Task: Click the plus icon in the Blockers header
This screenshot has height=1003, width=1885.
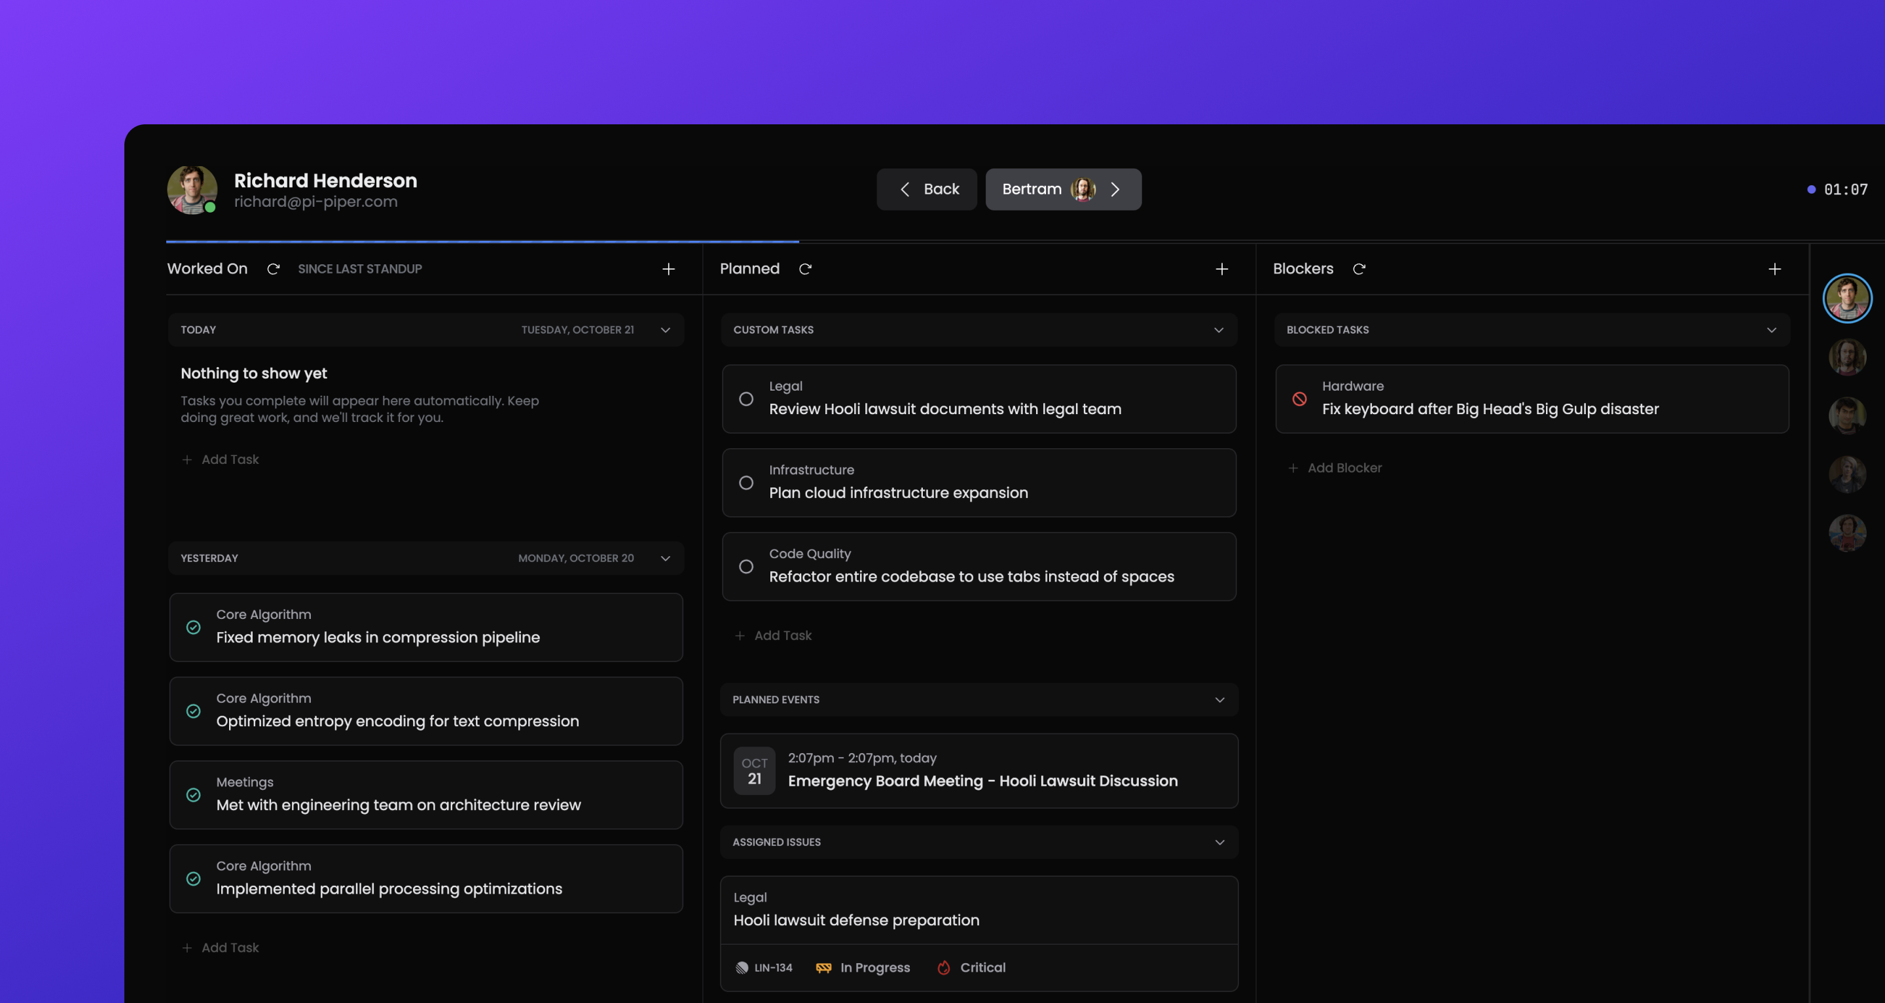Action: click(x=1774, y=268)
